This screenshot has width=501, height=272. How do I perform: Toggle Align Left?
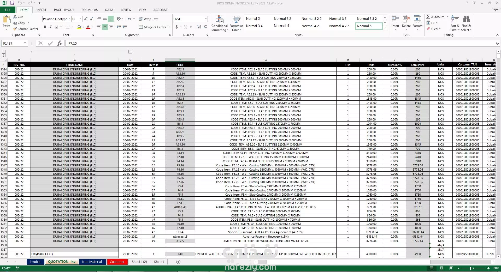point(99,27)
